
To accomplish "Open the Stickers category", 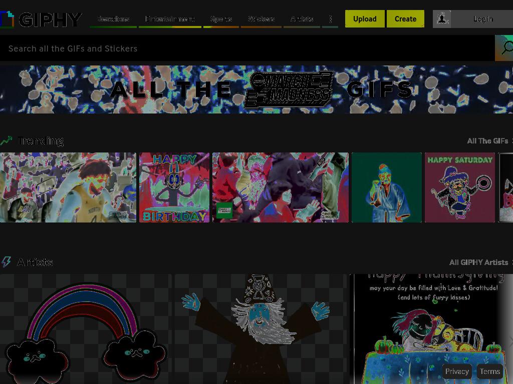I will click(261, 19).
